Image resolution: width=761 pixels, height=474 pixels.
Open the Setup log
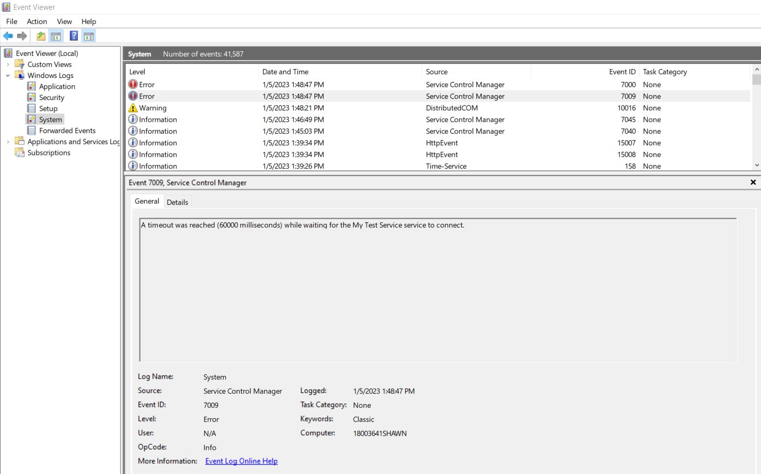(x=48, y=109)
